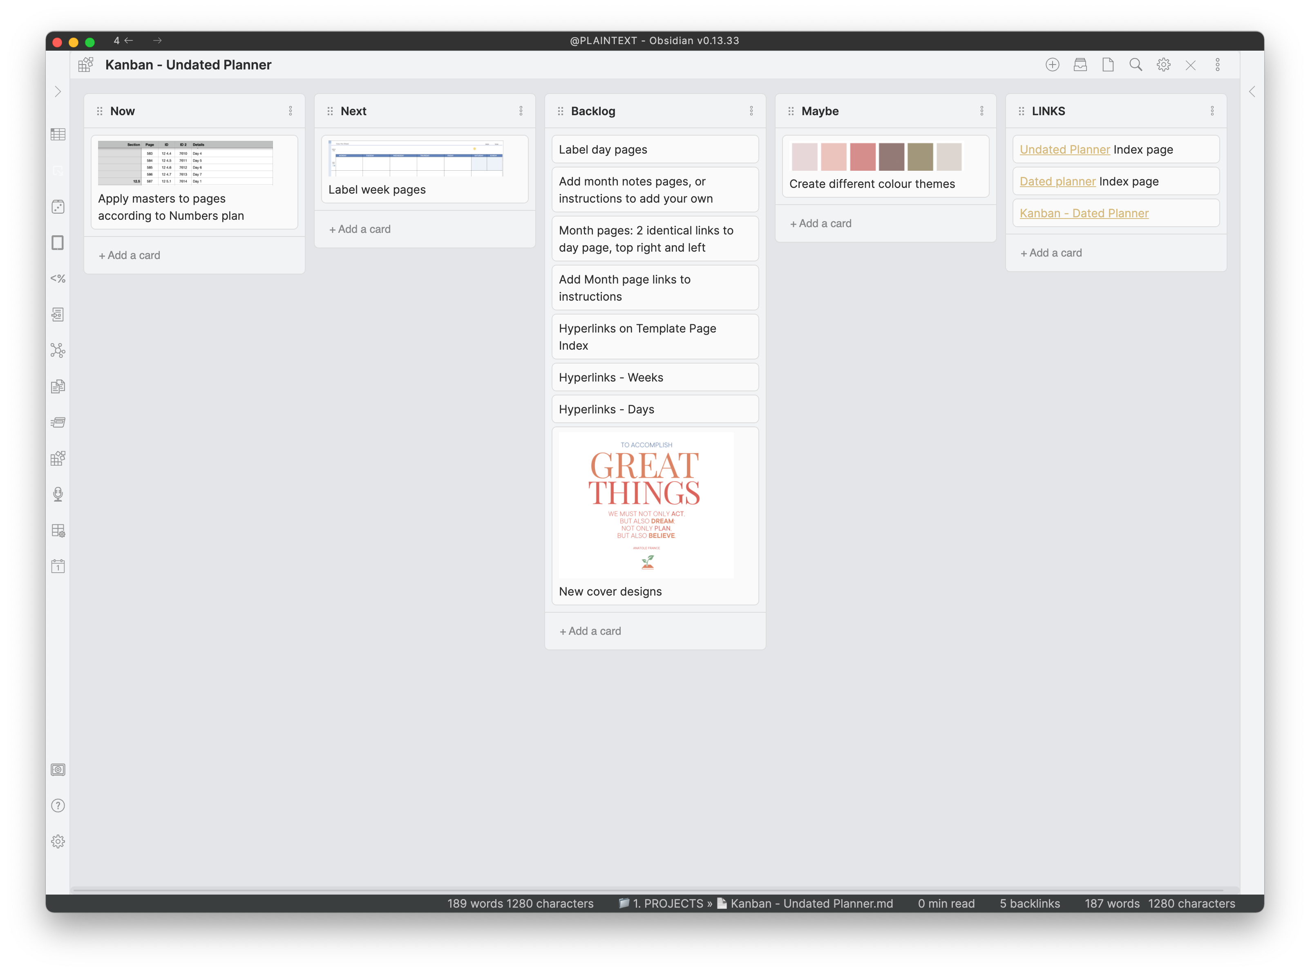Follow the Kanban - Dated Planner link
This screenshot has height=973, width=1310.
click(x=1084, y=213)
